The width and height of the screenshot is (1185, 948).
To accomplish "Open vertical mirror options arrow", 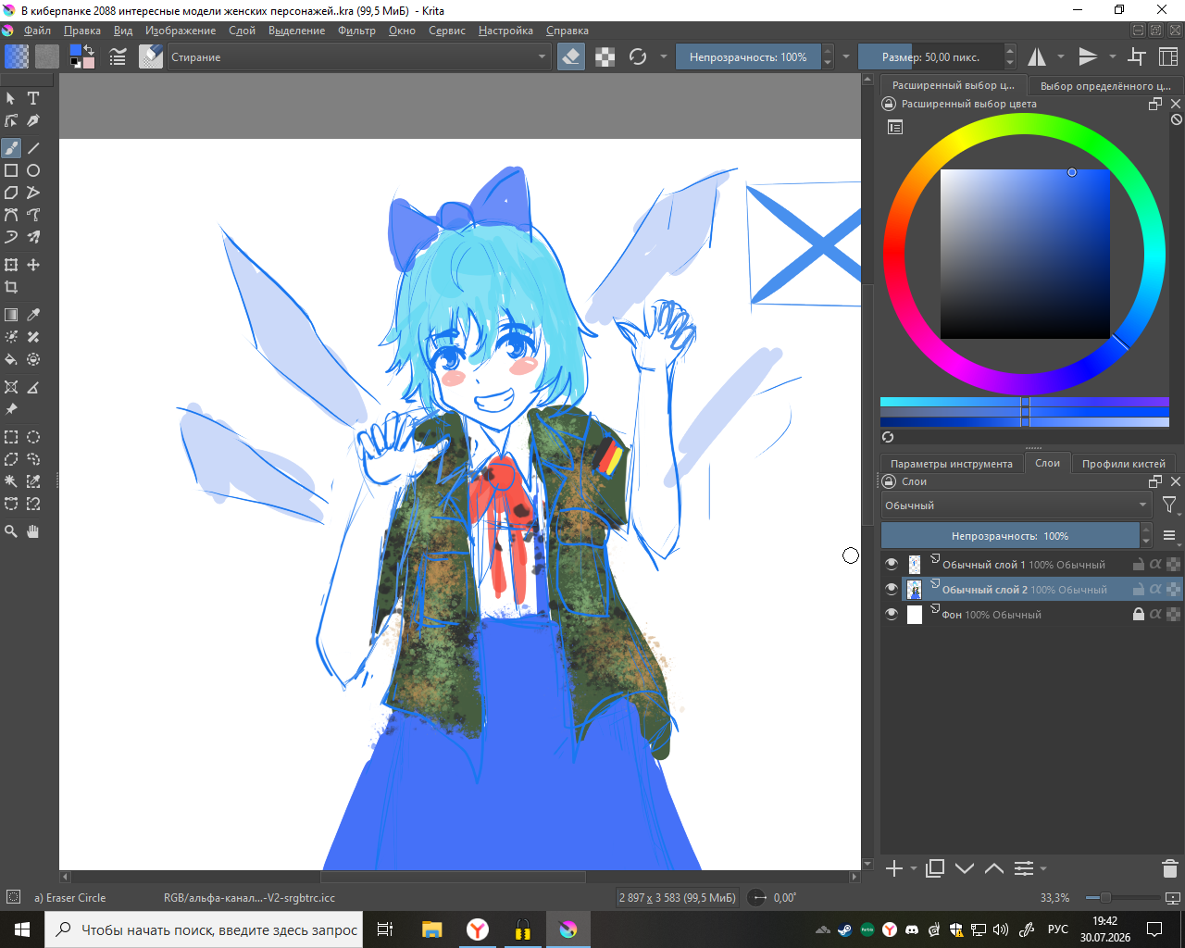I will (x=1113, y=56).
